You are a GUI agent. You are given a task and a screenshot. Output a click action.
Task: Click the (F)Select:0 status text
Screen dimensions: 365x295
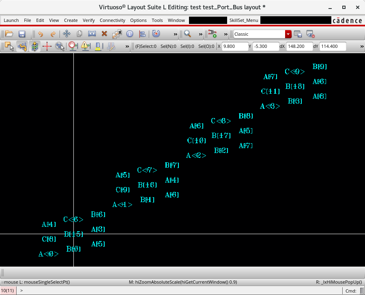(x=146, y=46)
